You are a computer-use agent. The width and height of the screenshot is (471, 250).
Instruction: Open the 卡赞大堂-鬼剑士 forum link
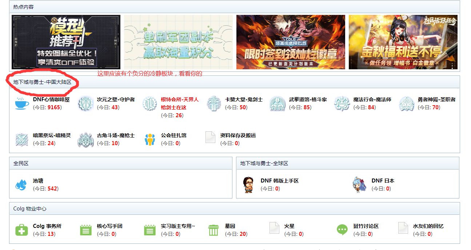244,99
